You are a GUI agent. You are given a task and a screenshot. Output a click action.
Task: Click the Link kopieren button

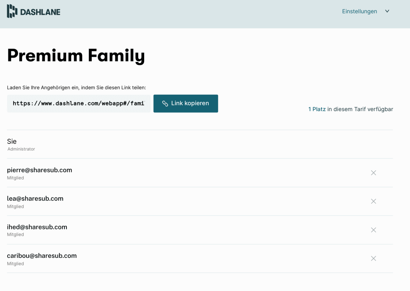point(186,104)
